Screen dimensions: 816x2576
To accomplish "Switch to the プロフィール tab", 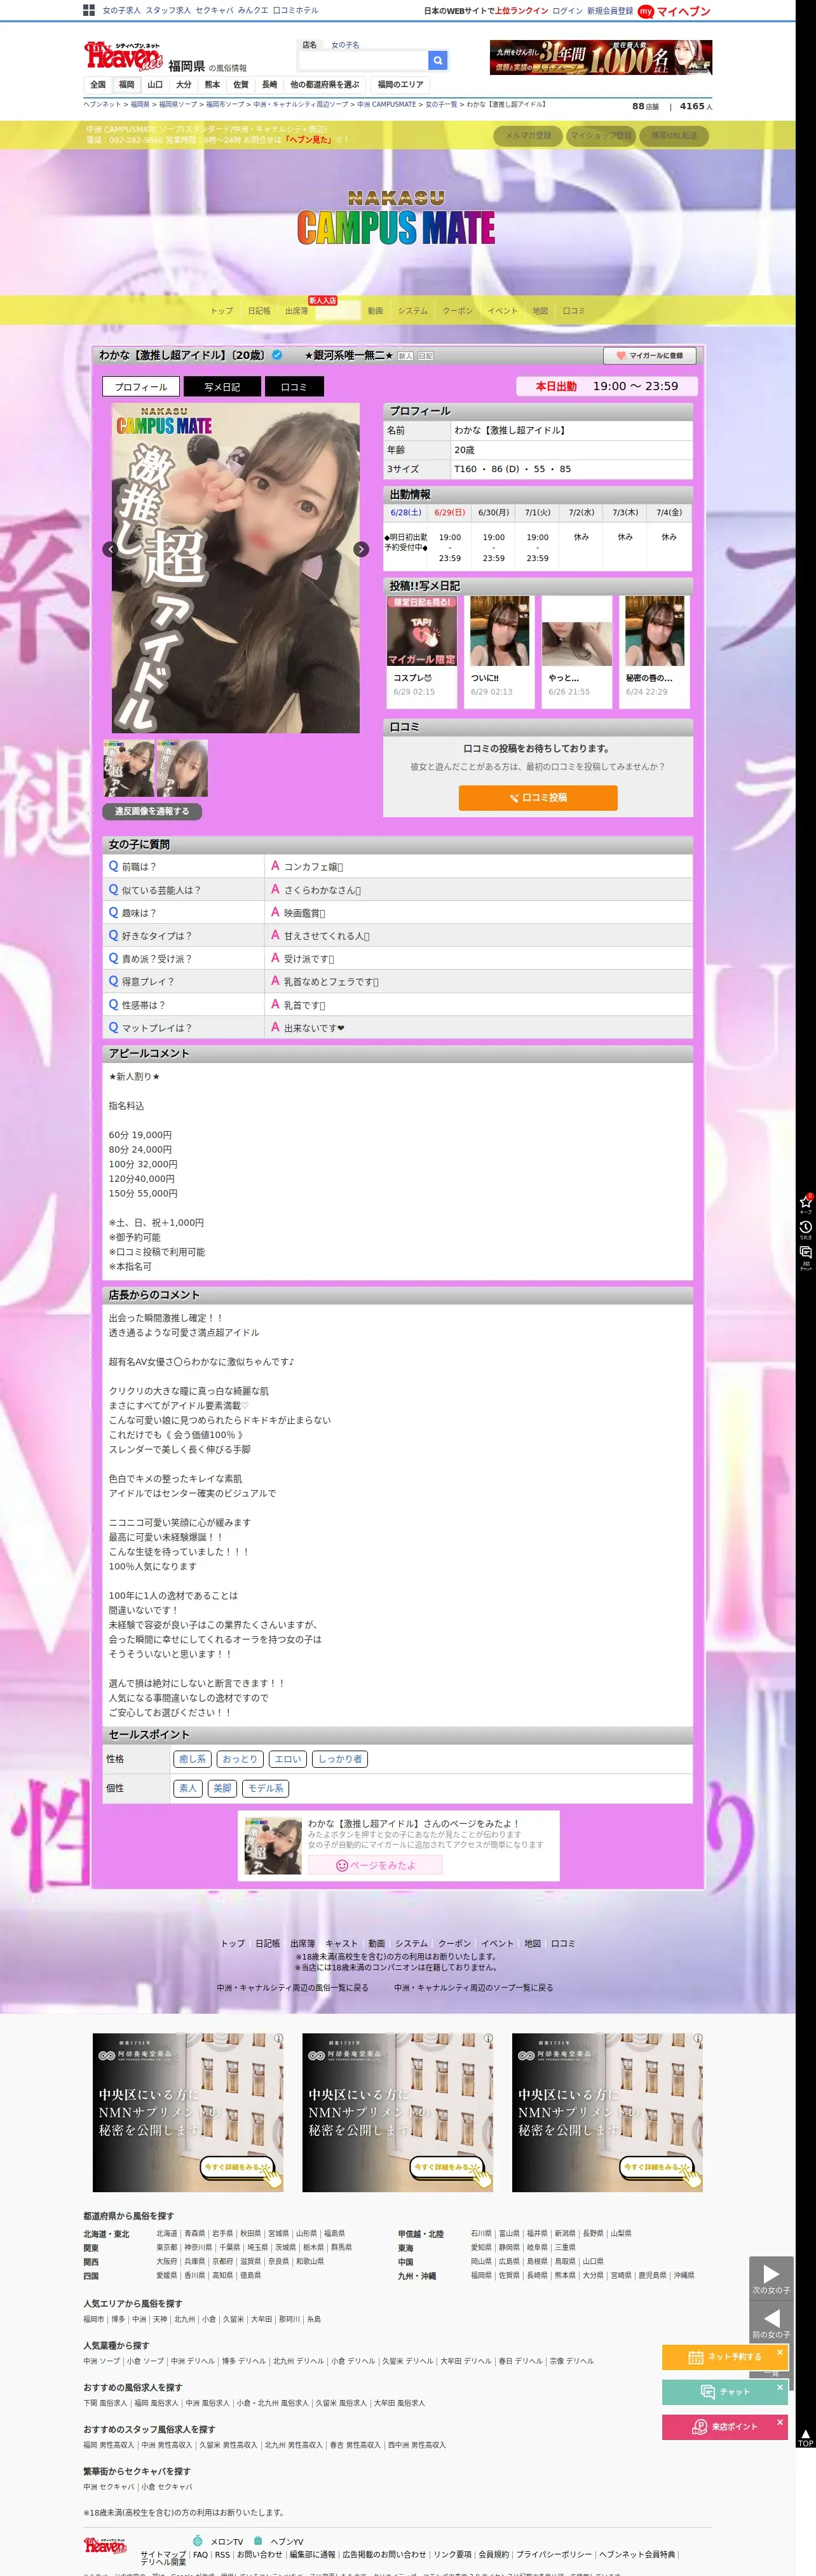I will point(141,387).
